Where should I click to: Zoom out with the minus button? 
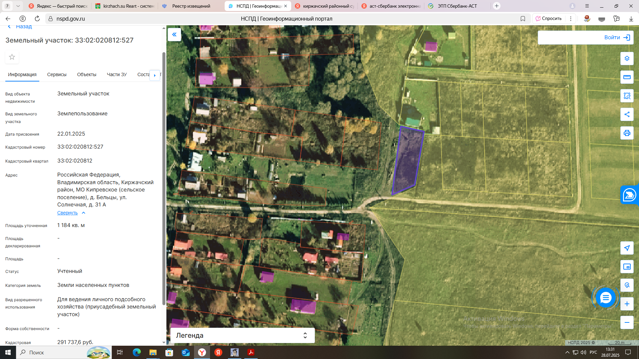(x=627, y=322)
